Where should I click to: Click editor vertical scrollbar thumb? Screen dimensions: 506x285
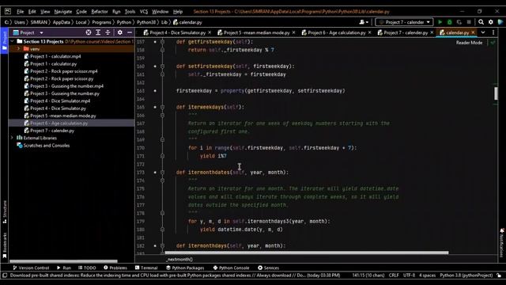click(496, 93)
